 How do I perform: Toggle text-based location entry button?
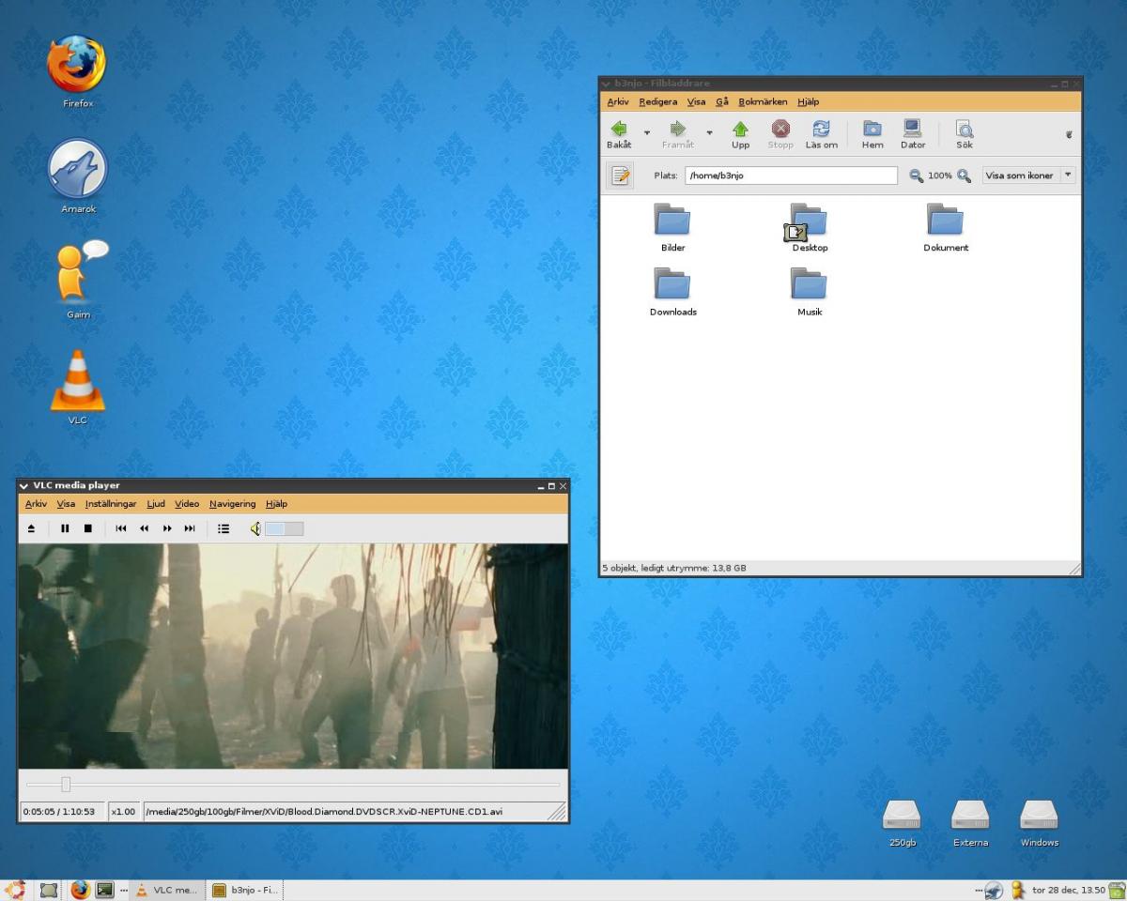[x=620, y=176]
